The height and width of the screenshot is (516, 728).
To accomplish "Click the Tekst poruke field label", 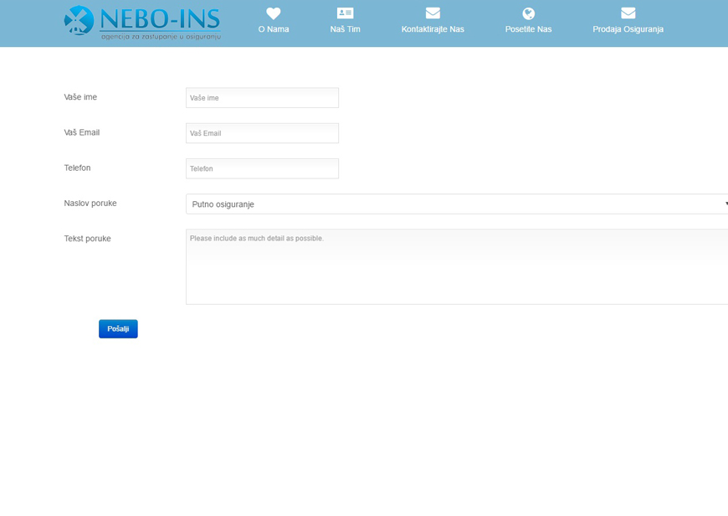I will 87,239.
